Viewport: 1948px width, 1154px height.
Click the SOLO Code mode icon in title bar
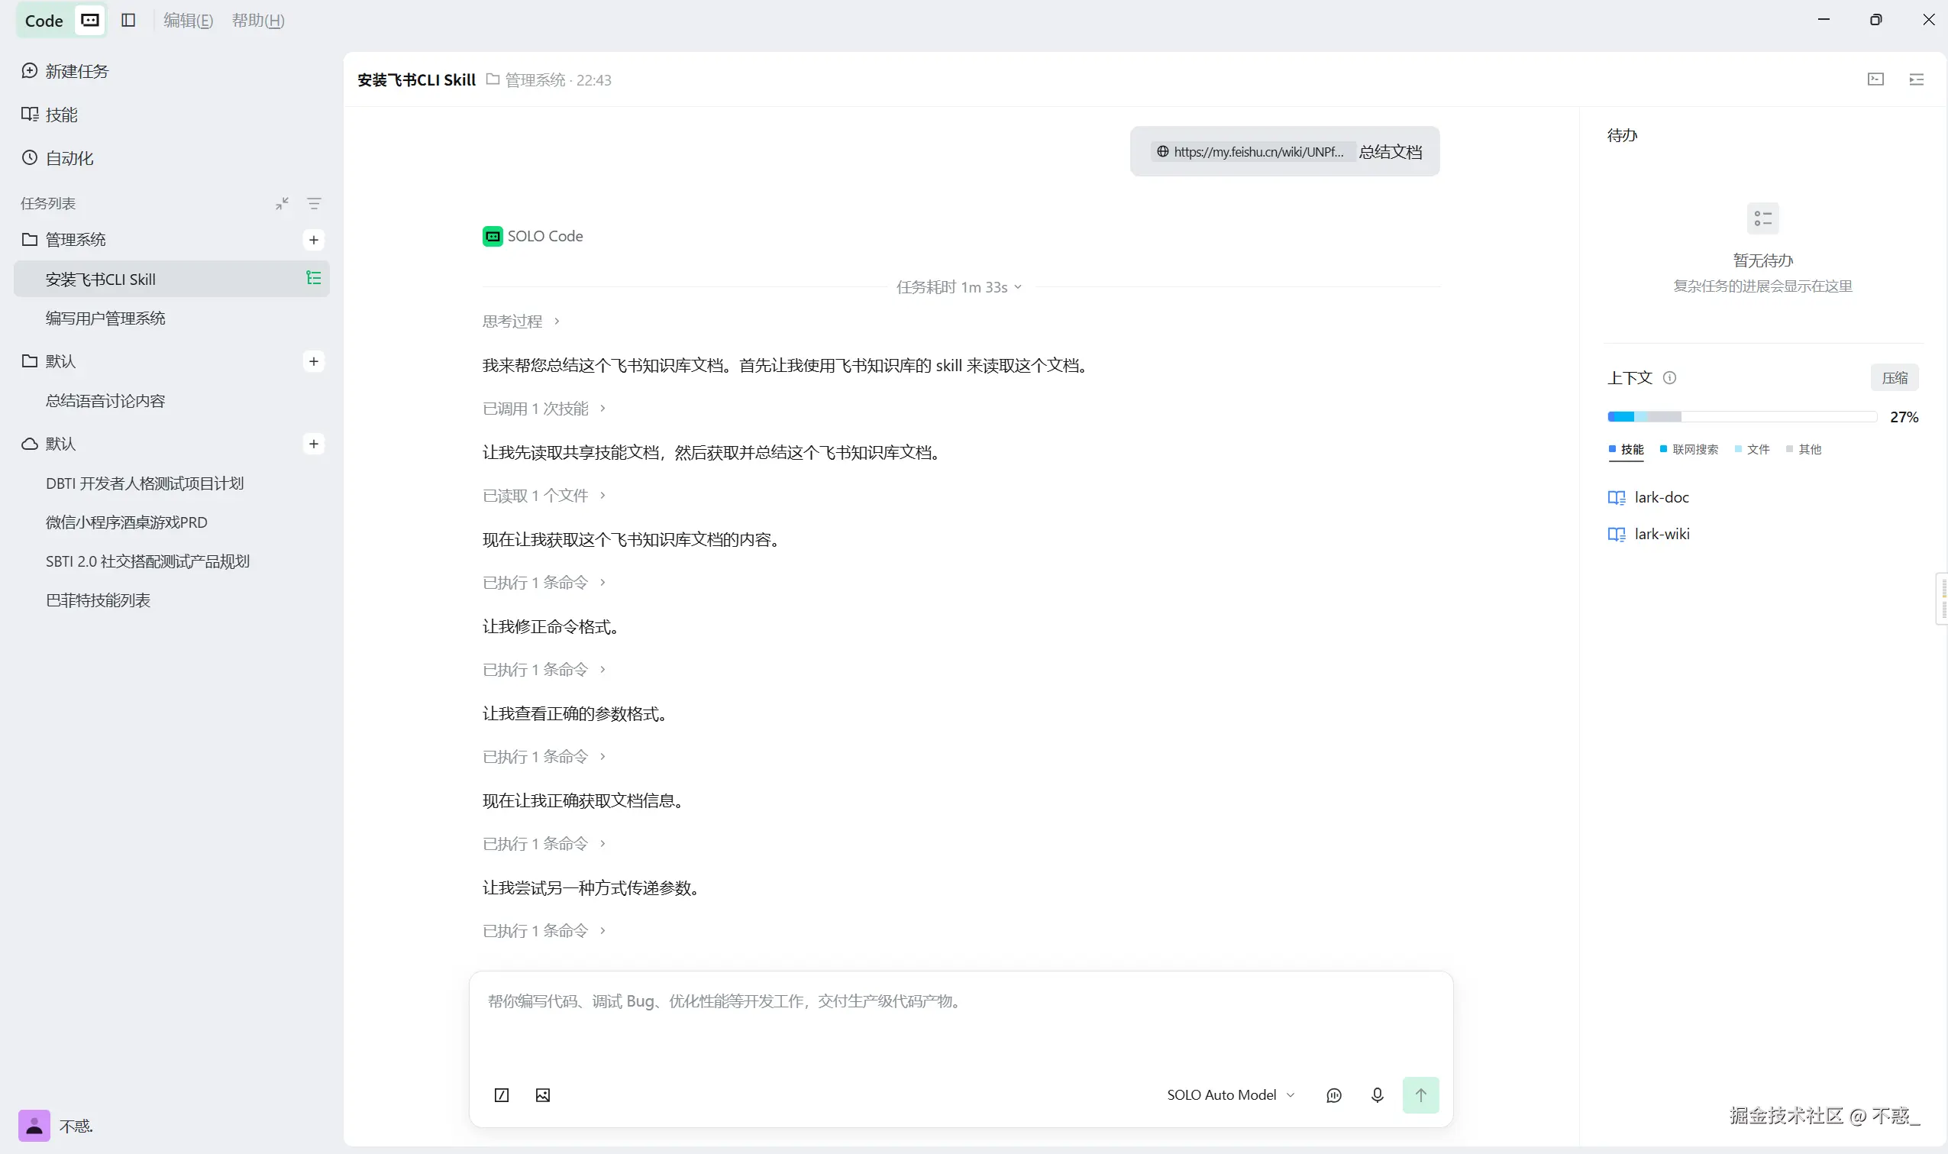90,20
